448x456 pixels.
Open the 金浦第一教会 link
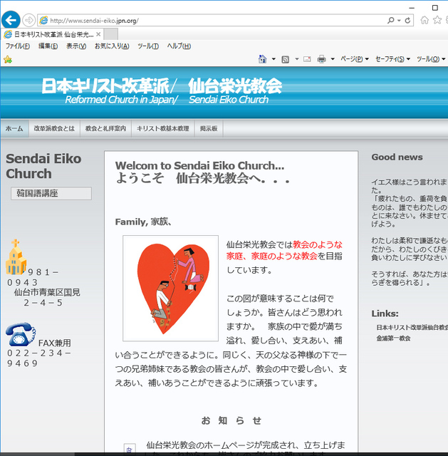[x=393, y=338]
